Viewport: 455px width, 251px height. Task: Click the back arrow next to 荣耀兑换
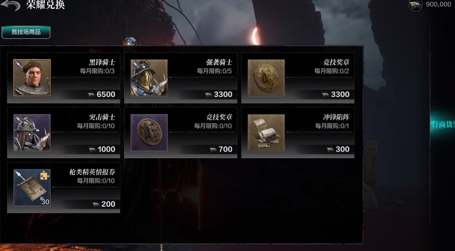(x=11, y=5)
